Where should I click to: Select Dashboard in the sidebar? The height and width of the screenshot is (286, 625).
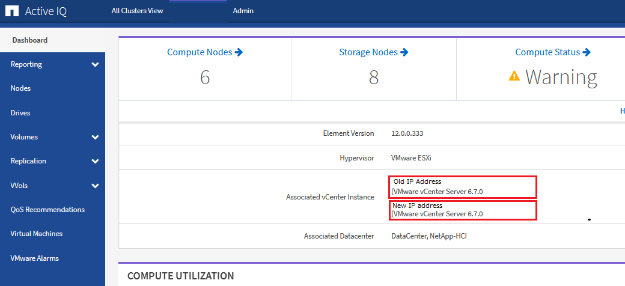[30, 40]
